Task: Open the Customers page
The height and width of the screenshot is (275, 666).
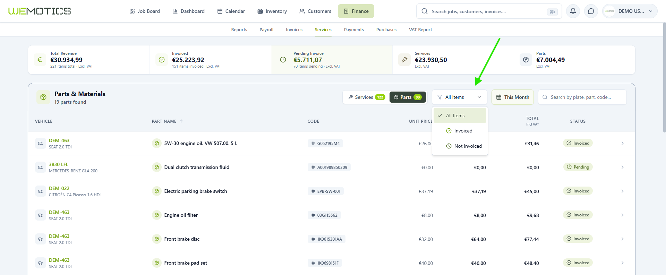Action: (315, 11)
